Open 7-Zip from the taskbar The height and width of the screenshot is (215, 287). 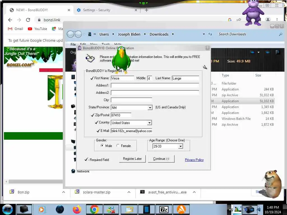(164, 209)
